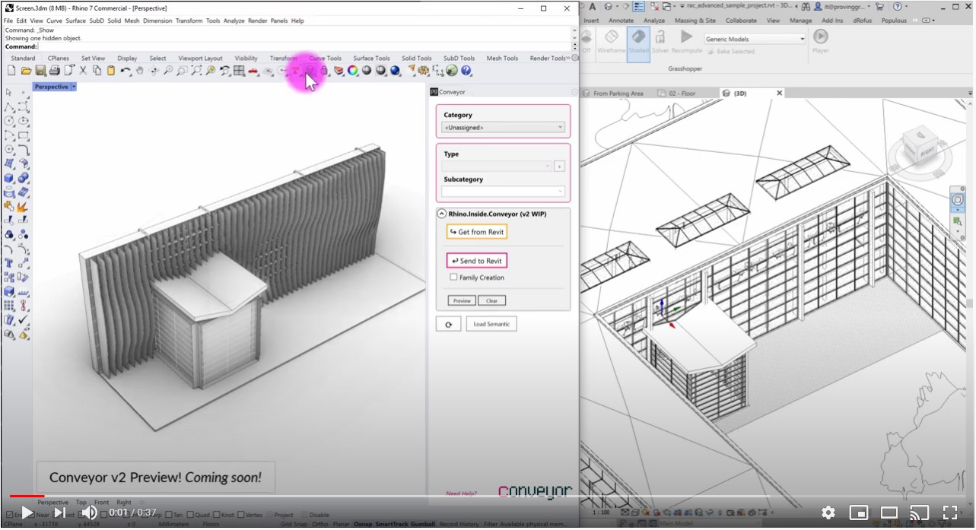
Task: Select Wireframe preview in Revit Grasshopper panel
Action: tap(611, 42)
